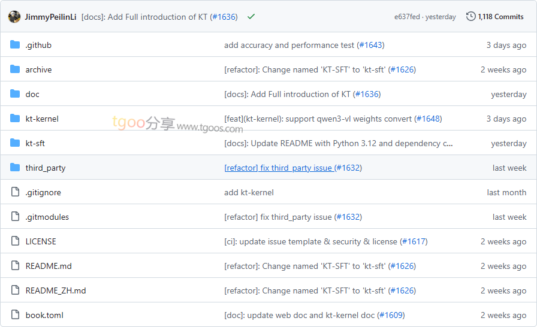Image resolution: width=537 pixels, height=327 pixels.
Task: View the 1,118 Commits history
Action: [500, 17]
